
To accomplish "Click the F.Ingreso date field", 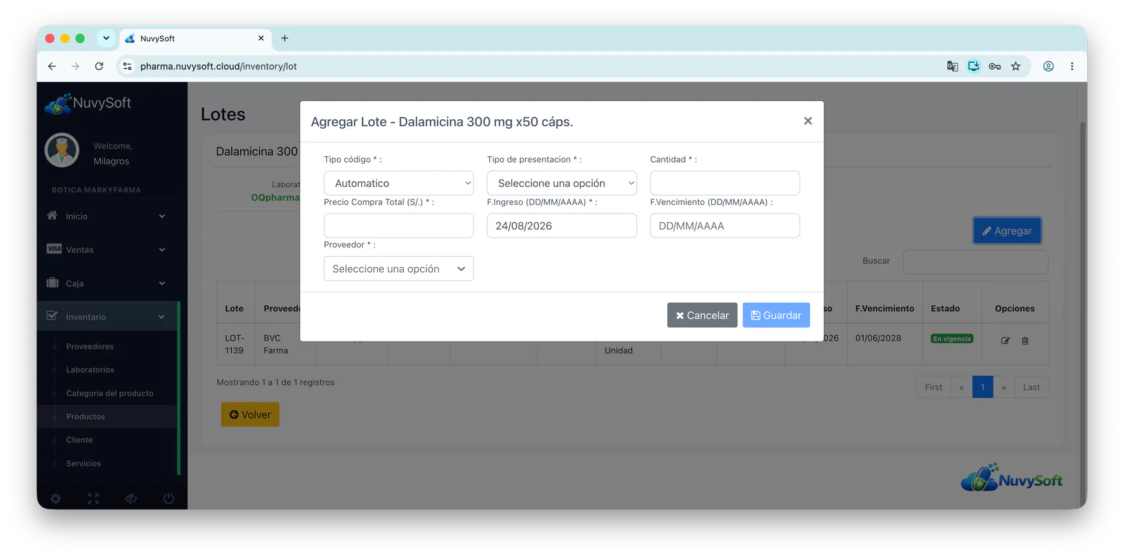I will click(561, 226).
